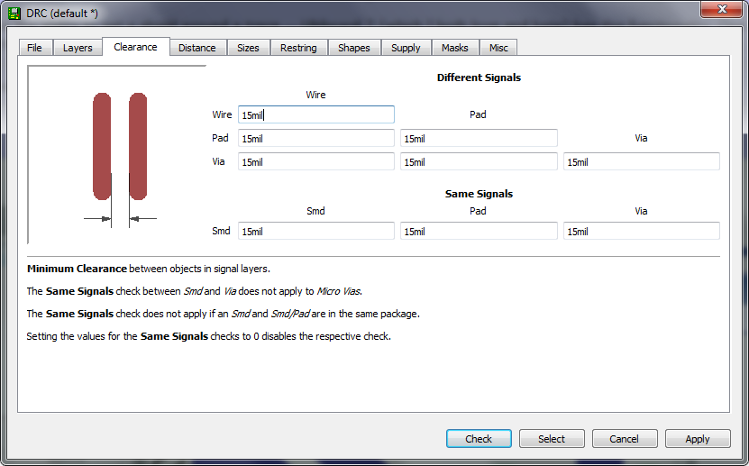Switch to the Misc tab

tap(498, 48)
